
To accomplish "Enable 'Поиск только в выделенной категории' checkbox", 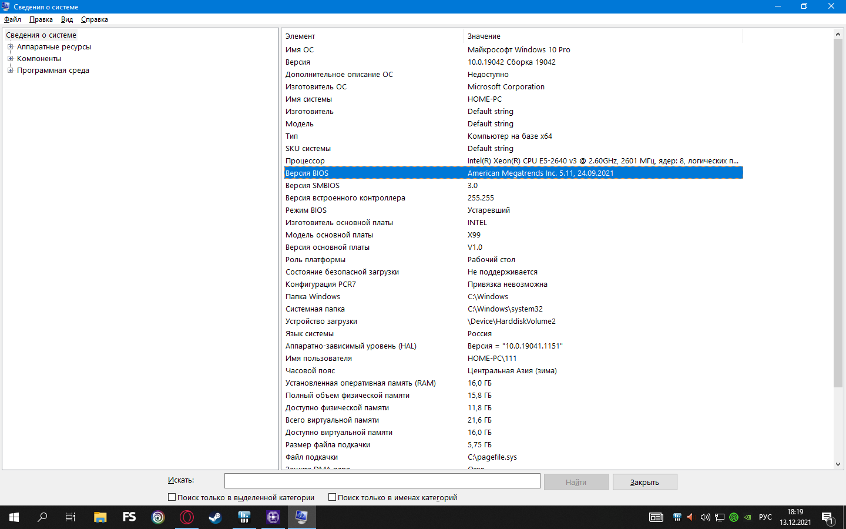I will (x=172, y=497).
